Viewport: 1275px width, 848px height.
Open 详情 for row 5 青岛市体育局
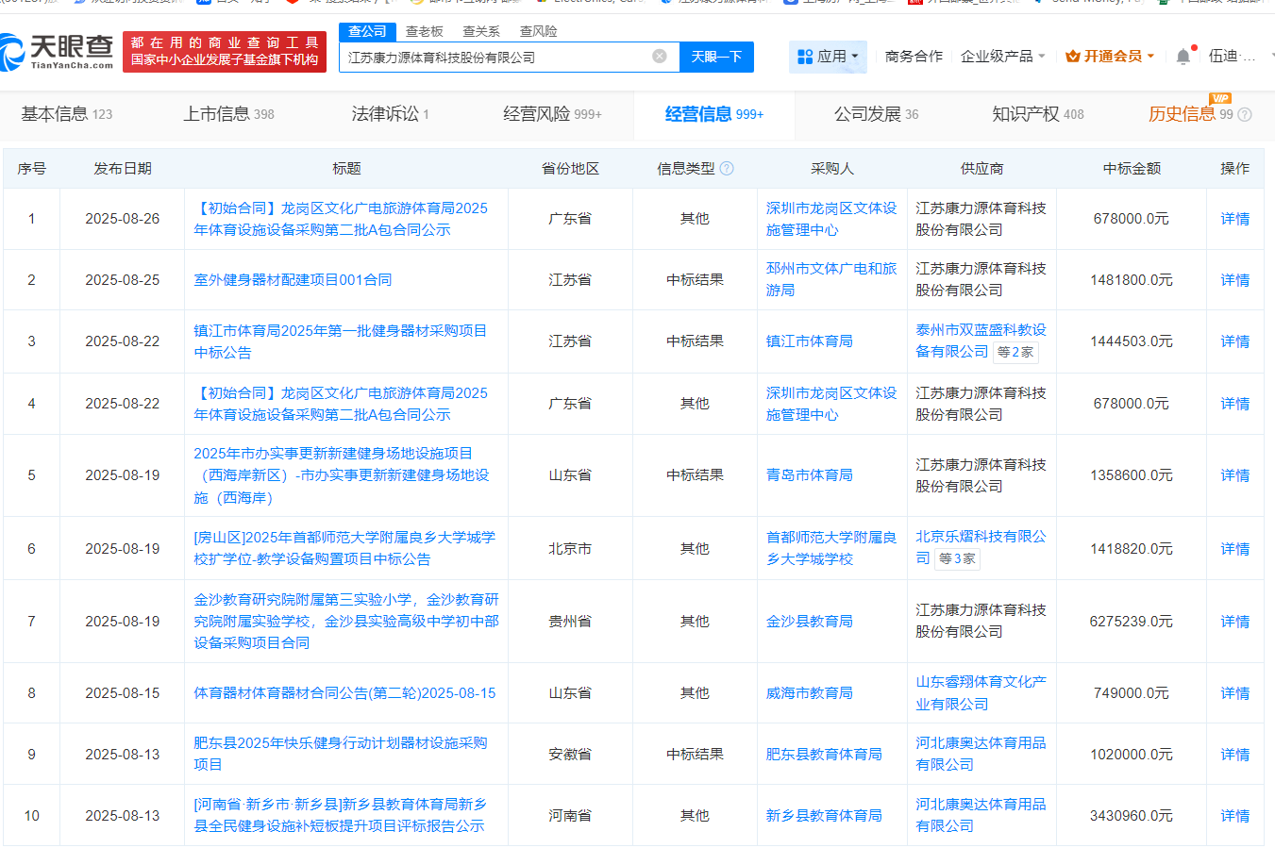pos(1234,475)
